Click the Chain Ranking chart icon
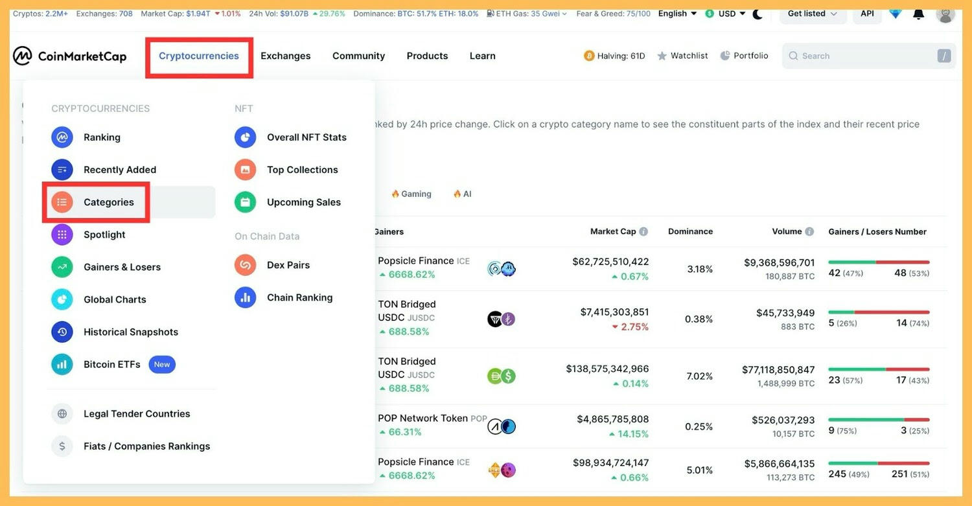Screen dimensions: 972x506 point(246,297)
